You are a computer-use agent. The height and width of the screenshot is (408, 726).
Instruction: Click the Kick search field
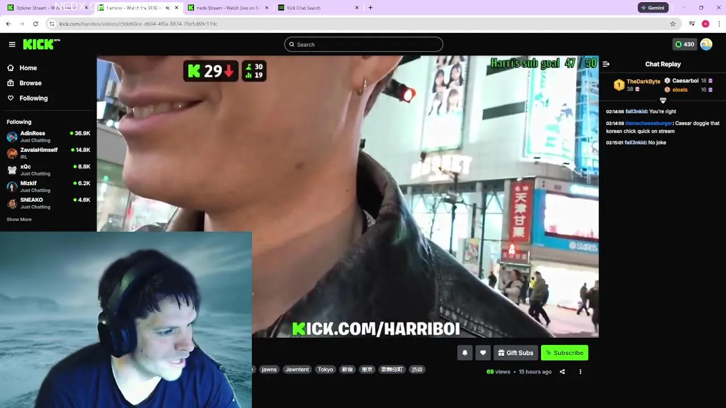364,44
